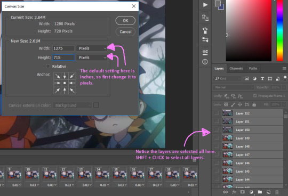The image size is (288, 196).
Task: Open the Normal blend mode dropdown
Action: click(x=234, y=87)
